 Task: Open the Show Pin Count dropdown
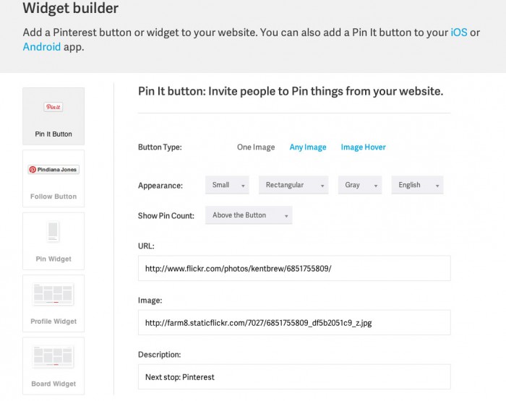(x=249, y=215)
